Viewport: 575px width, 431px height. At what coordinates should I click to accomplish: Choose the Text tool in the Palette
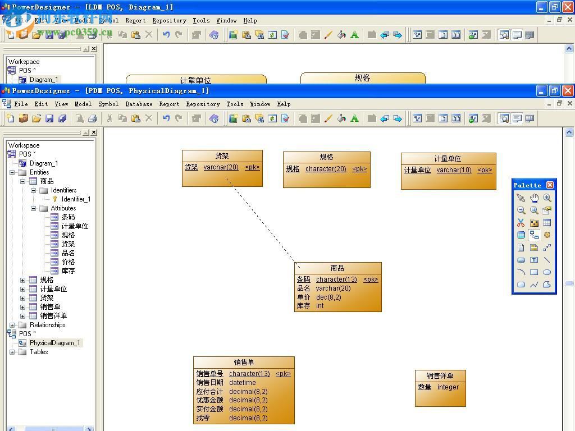(x=534, y=259)
